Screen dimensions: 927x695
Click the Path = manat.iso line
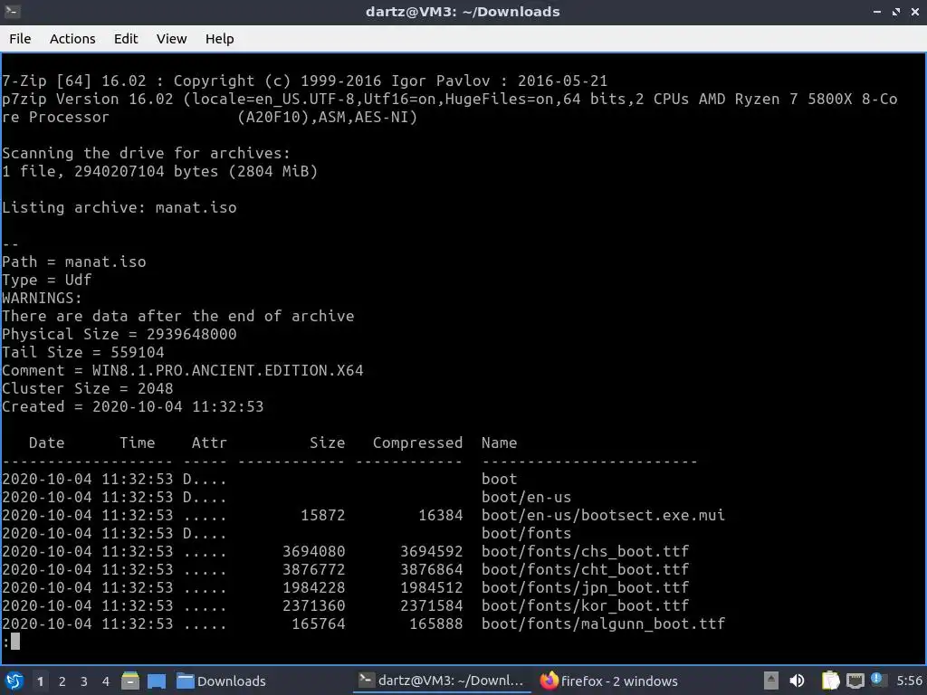click(x=74, y=262)
